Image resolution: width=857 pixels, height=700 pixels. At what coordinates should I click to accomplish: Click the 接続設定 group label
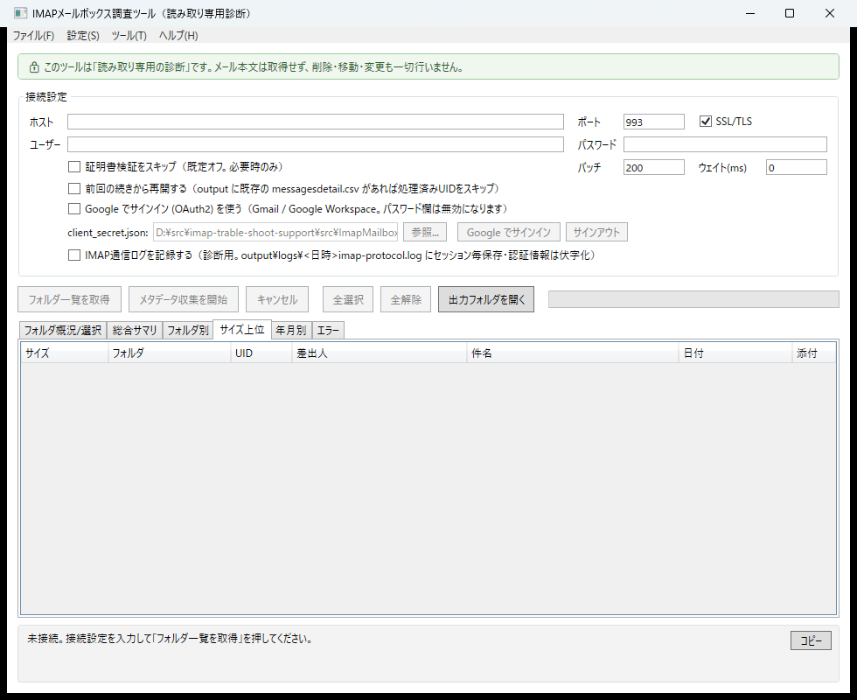pyautogui.click(x=45, y=97)
